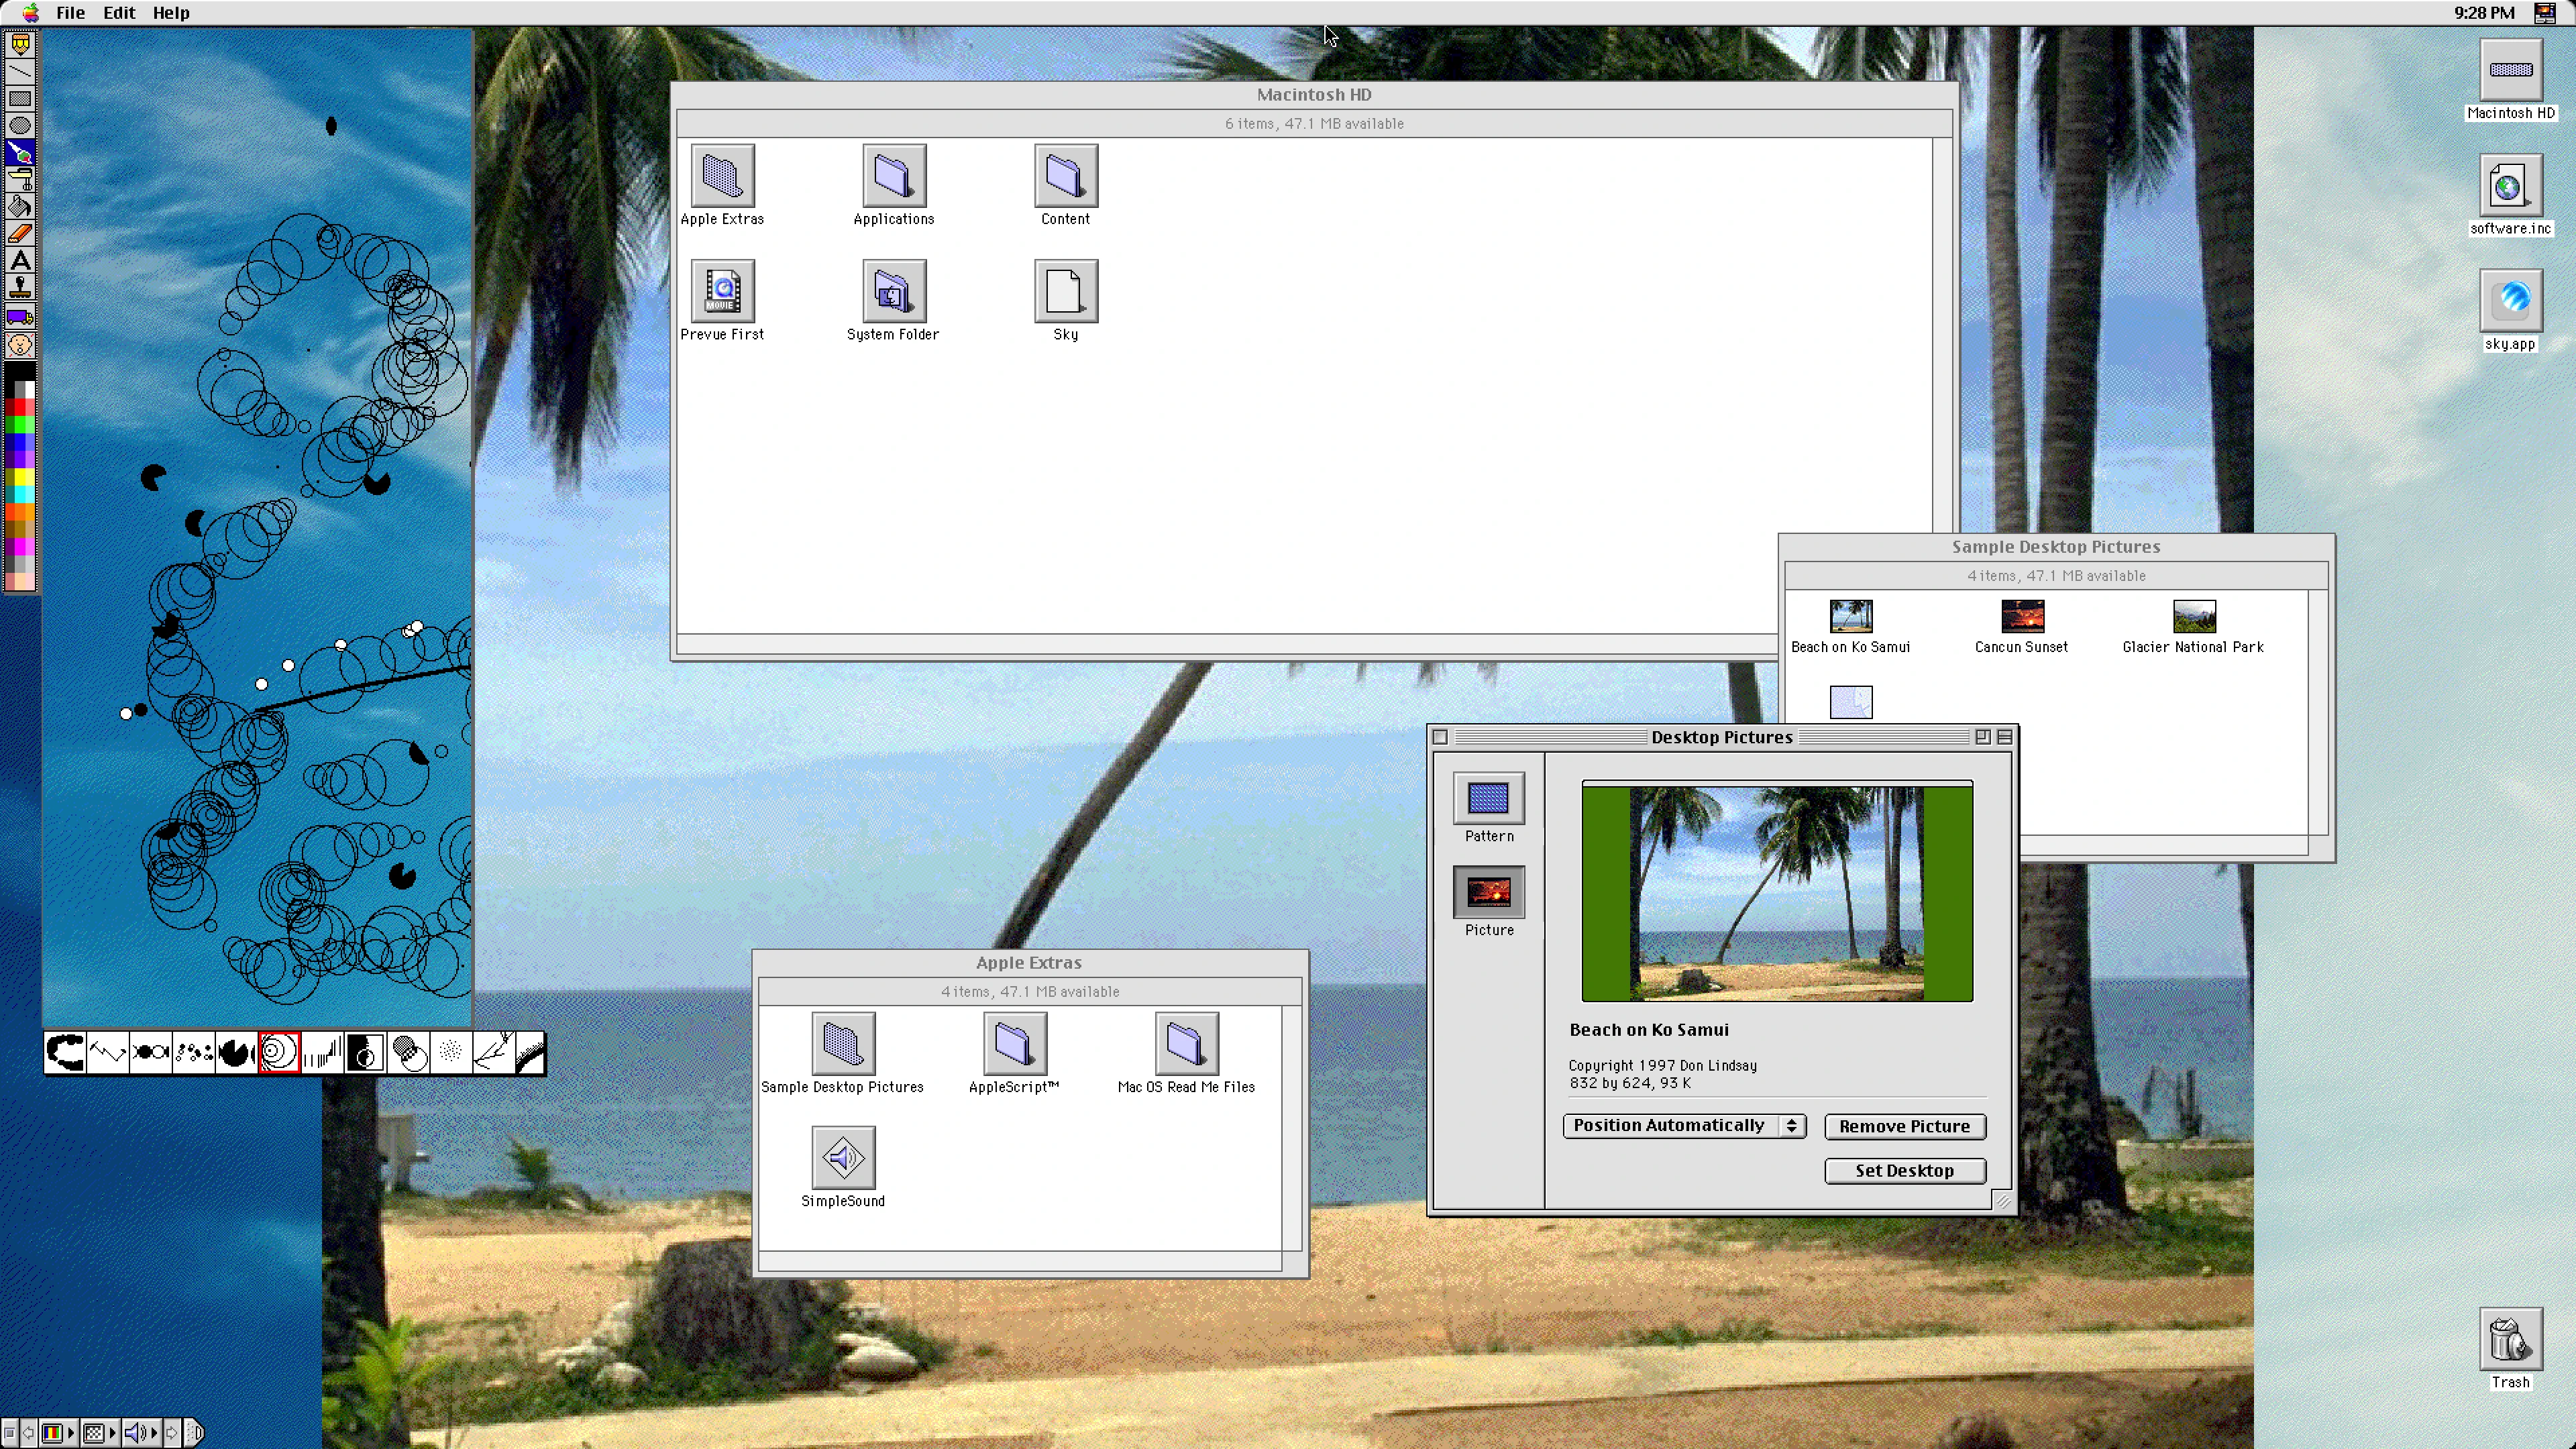Select the Pattern tab in Desktop Pictures
2576x1449 pixels.
coord(1489,807)
